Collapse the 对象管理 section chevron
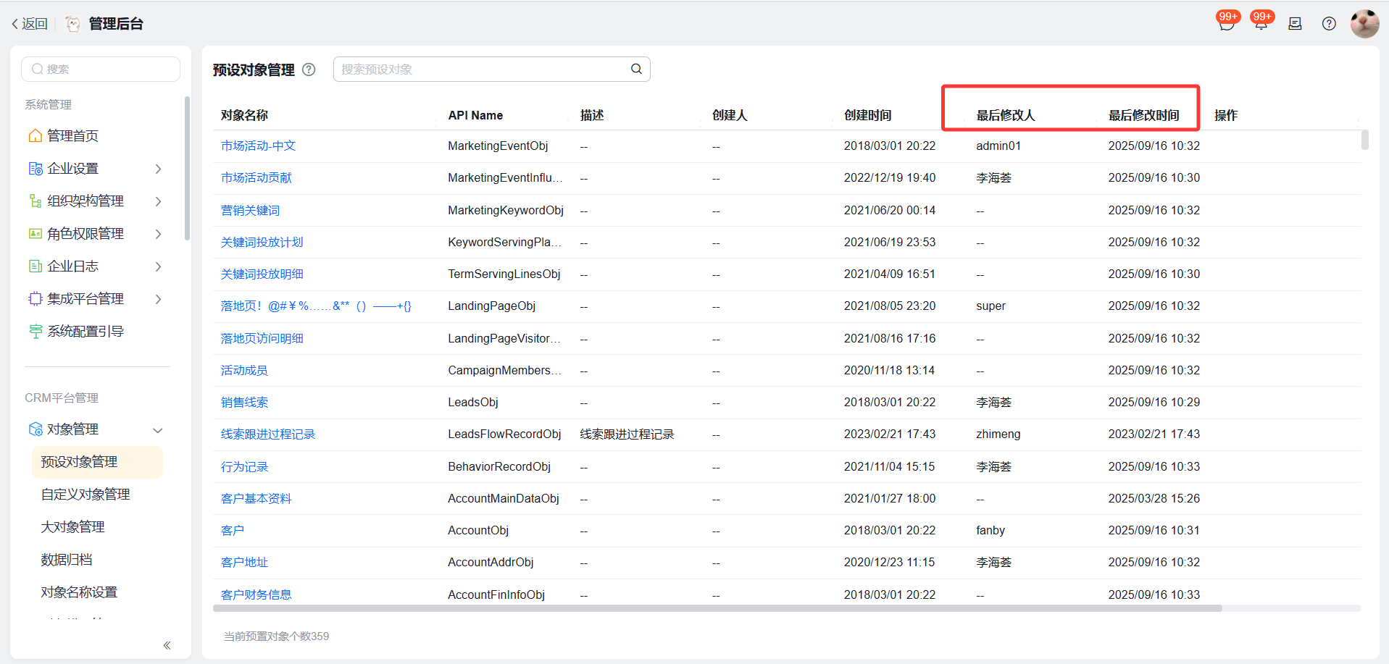1389x664 pixels. [x=158, y=430]
